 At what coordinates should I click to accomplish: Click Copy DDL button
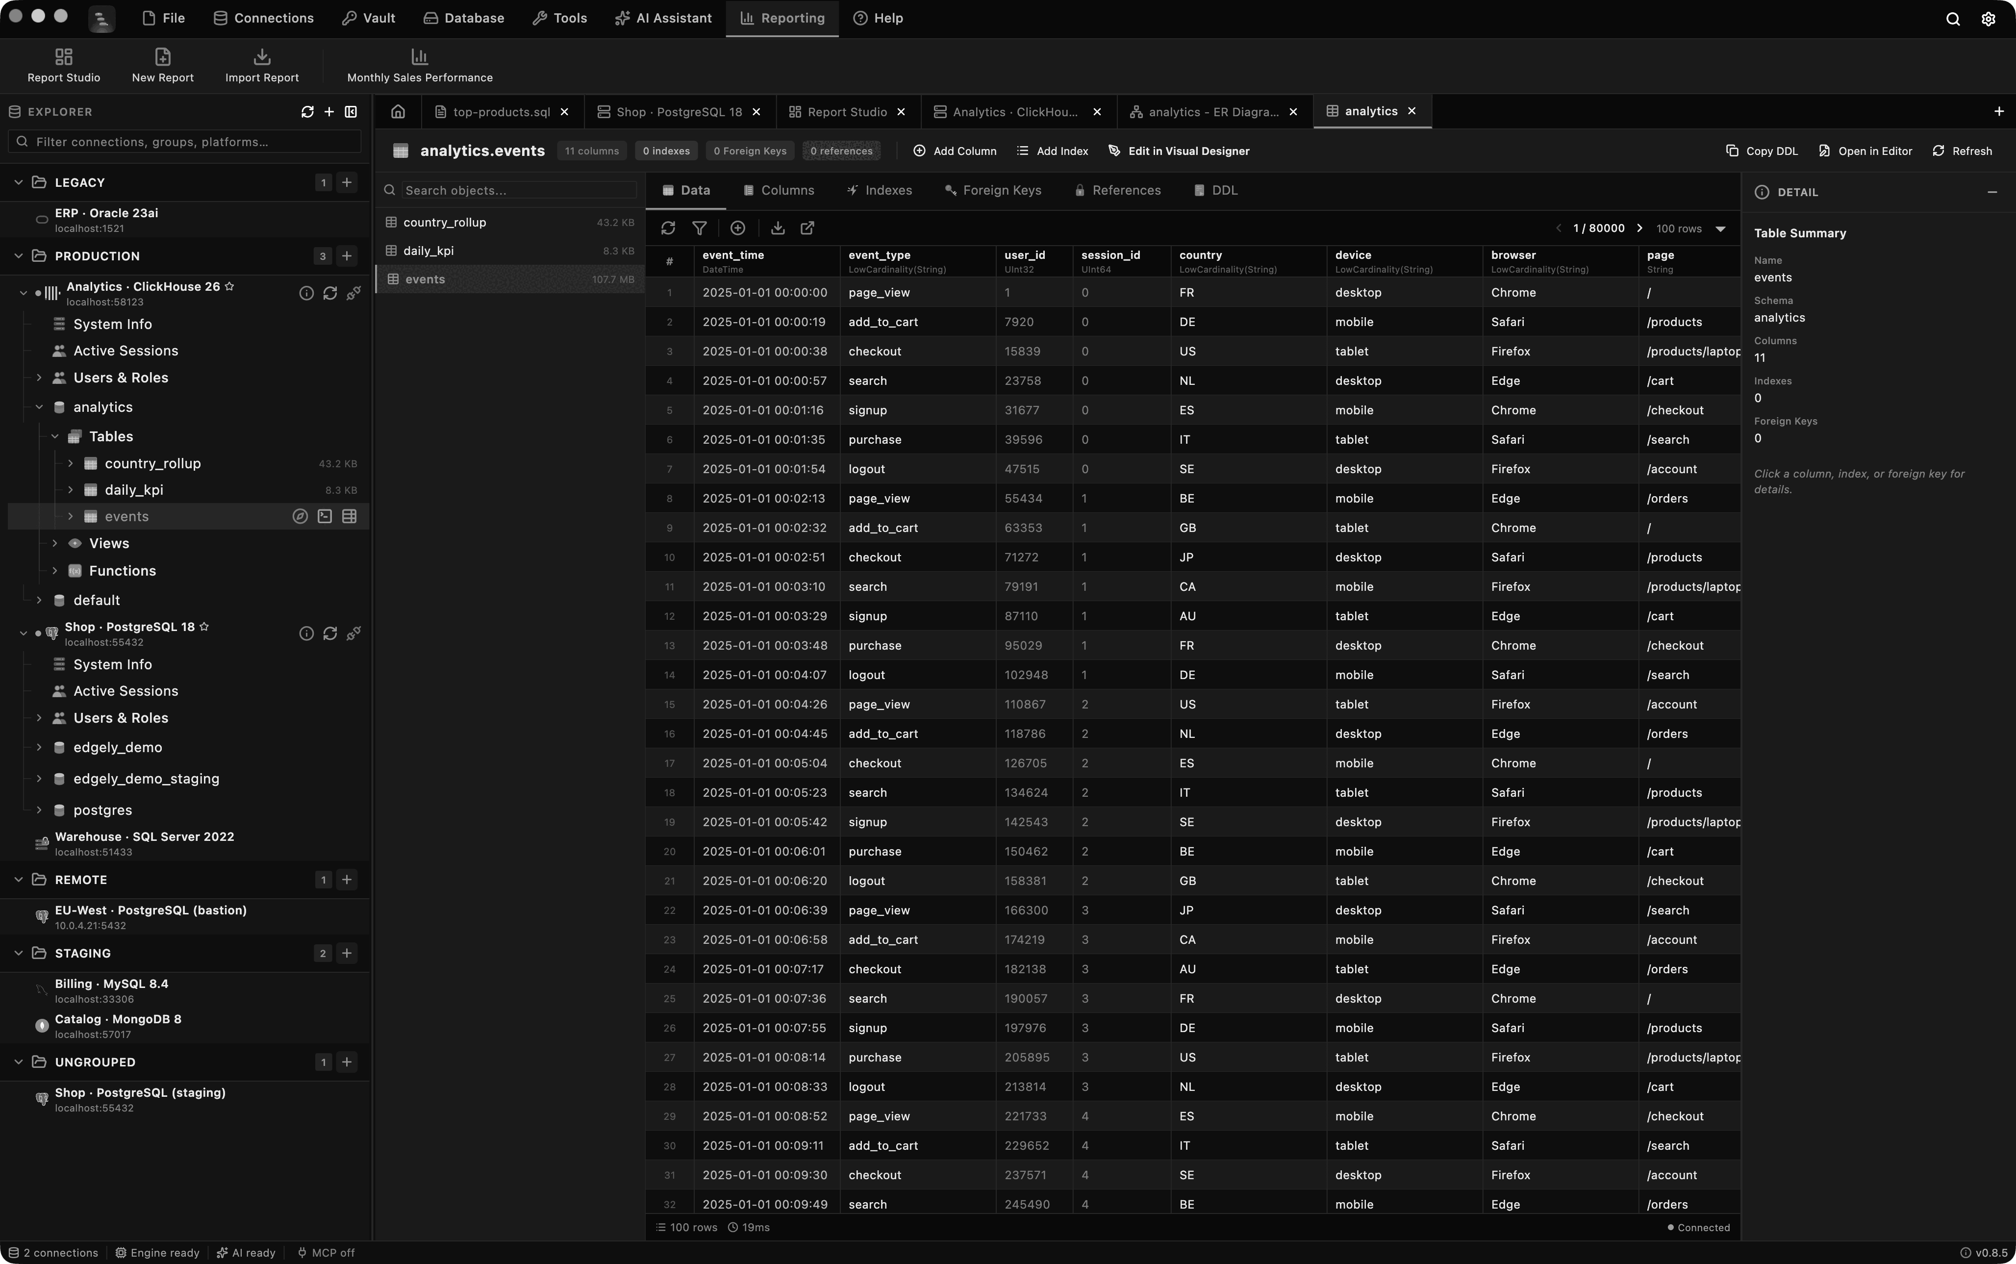coord(1761,152)
